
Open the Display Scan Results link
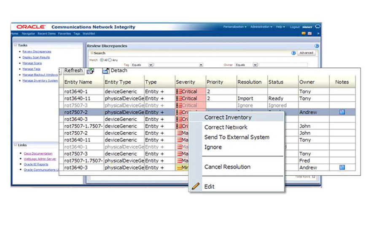click(36, 57)
